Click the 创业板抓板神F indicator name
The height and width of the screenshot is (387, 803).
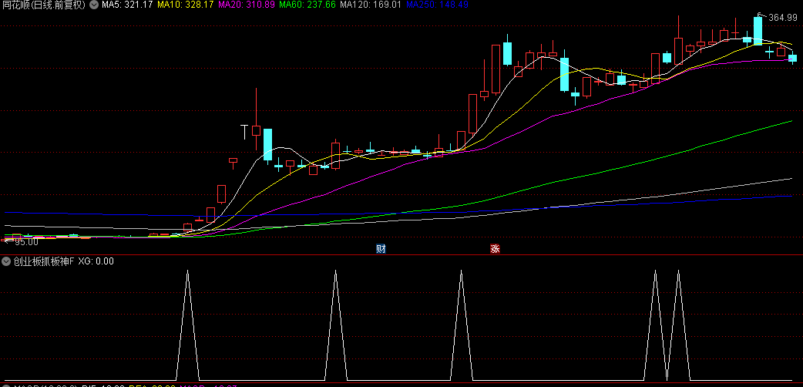tap(44, 261)
